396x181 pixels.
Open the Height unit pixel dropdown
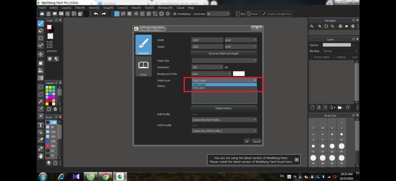point(241,47)
